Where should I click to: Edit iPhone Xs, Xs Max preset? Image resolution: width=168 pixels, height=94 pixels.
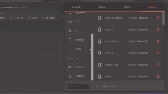[x=158, y=18]
